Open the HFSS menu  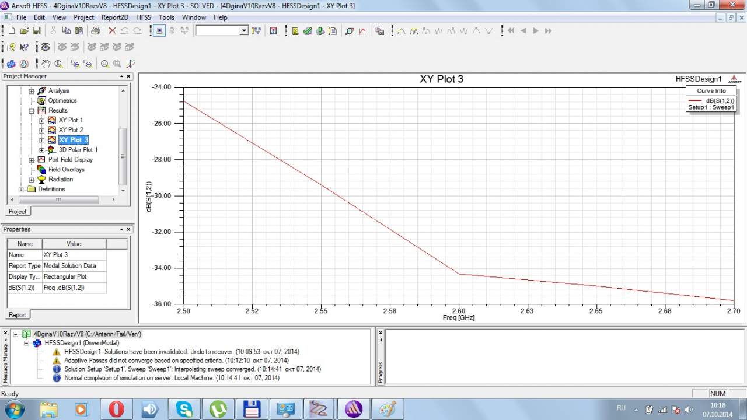pos(144,17)
